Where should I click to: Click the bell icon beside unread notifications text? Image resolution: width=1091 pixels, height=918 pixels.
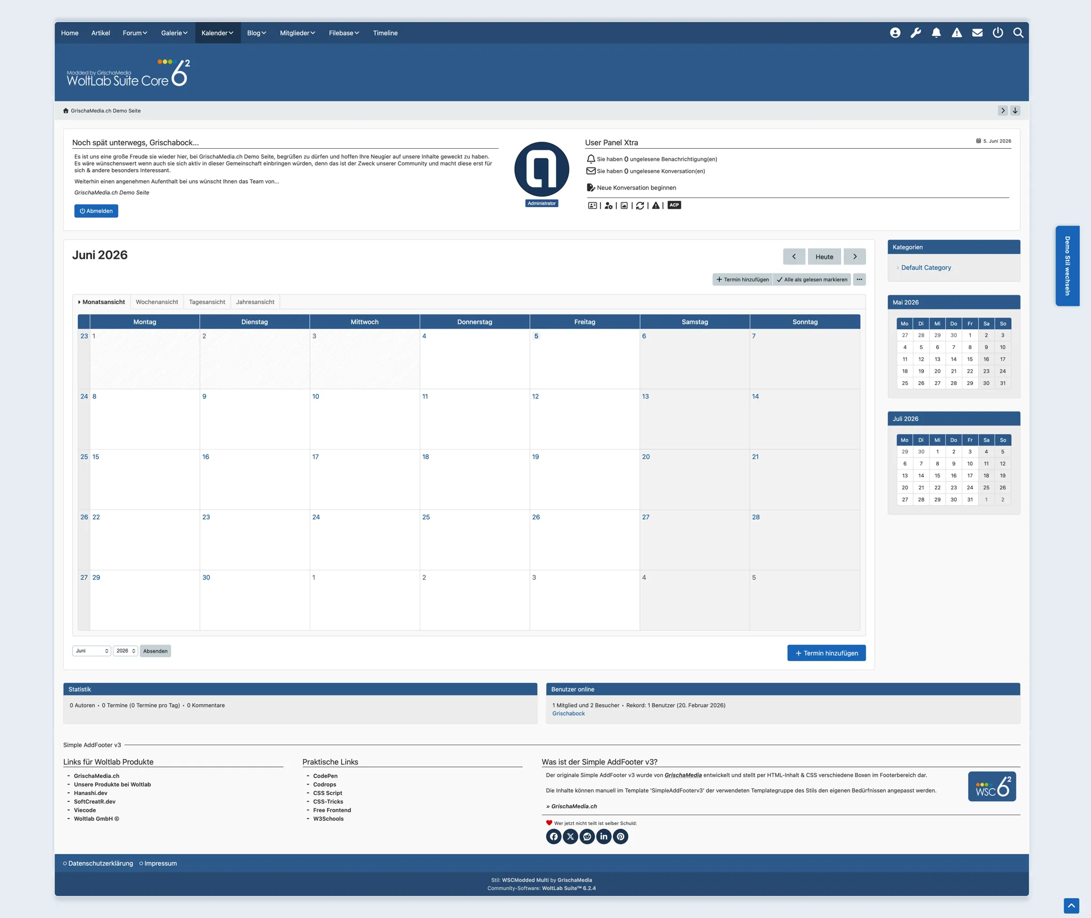(591, 159)
